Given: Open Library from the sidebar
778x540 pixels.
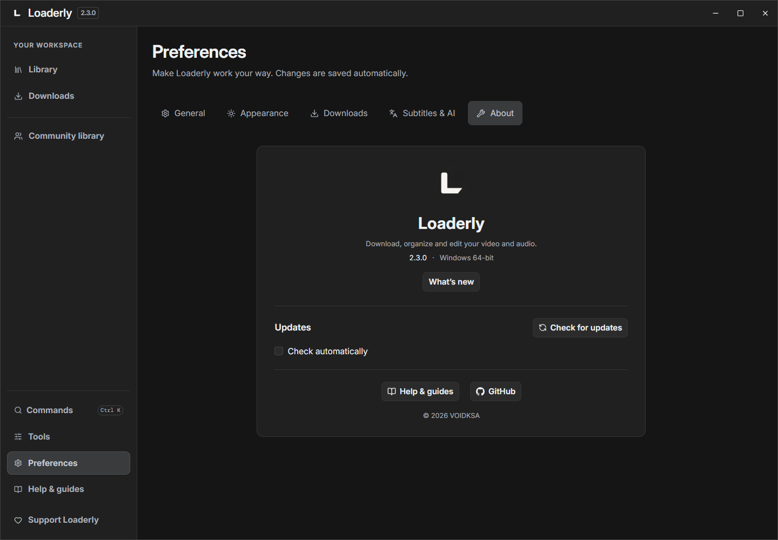Looking at the screenshot, I should (x=69, y=70).
